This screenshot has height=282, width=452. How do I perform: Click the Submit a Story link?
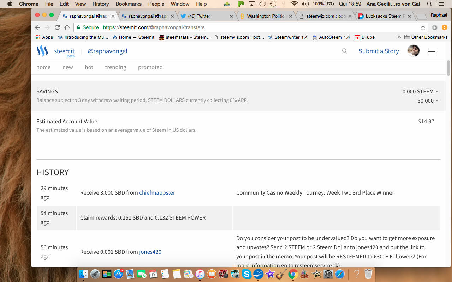[379, 51]
